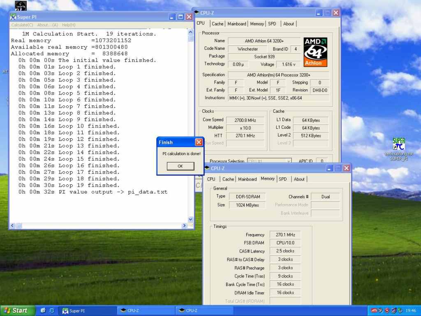The height and width of the screenshot is (316, 421).
Task: Switch to About tab in lower CPU-Z window
Action: [x=299, y=179]
